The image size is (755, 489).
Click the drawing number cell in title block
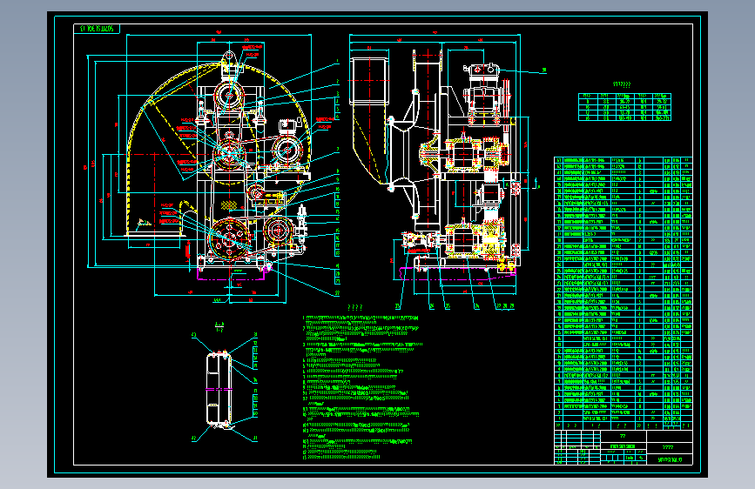(x=670, y=459)
